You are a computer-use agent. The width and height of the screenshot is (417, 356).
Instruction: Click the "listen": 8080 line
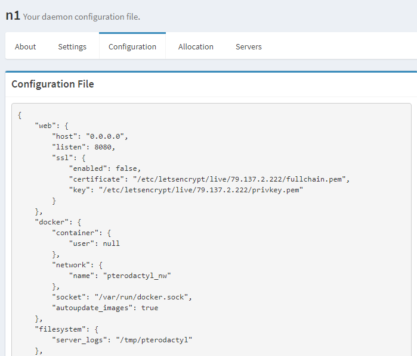pos(84,147)
